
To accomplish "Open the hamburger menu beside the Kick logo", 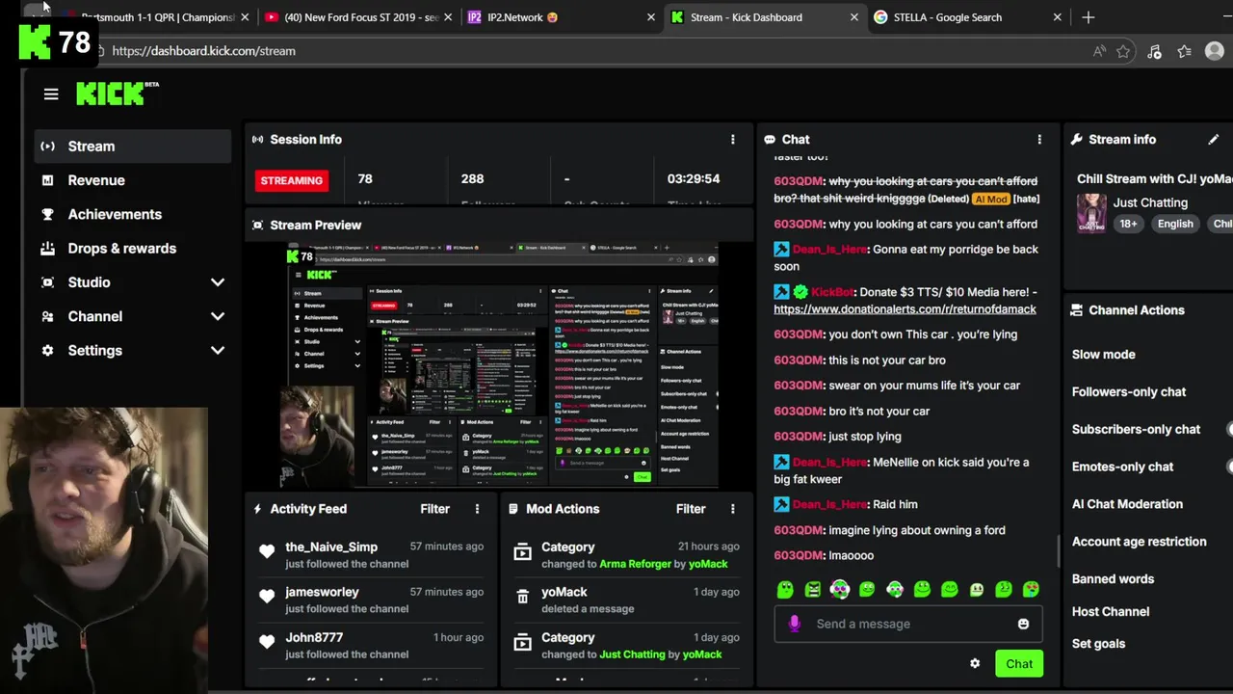I will [x=51, y=94].
